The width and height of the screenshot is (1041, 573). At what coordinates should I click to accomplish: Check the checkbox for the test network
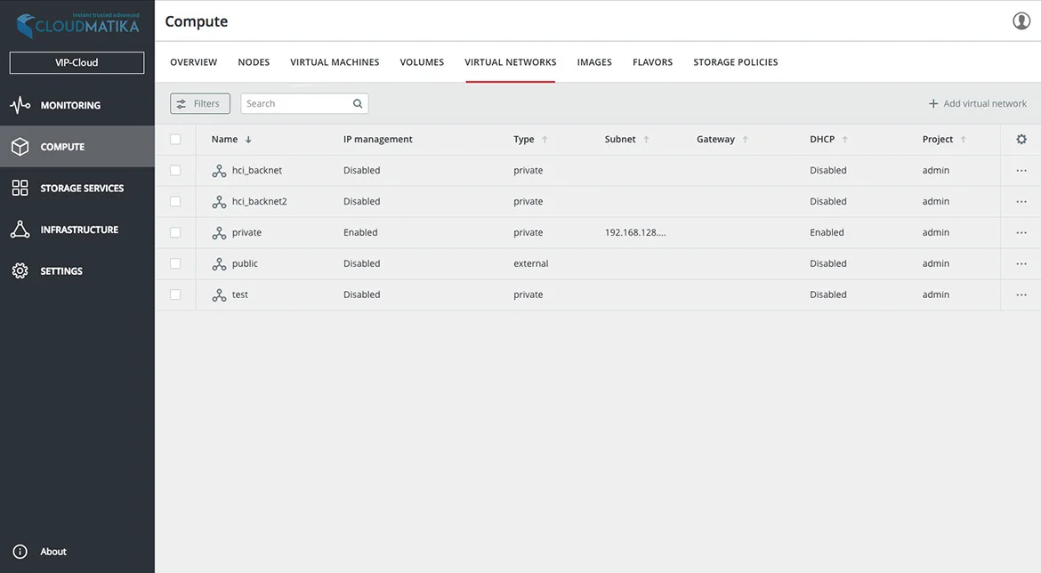[175, 295]
